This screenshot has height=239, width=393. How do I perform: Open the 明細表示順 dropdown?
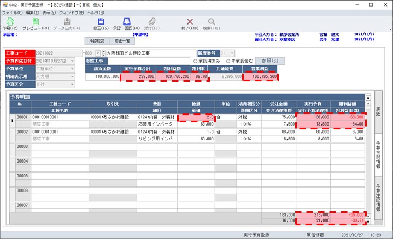coord(72,77)
